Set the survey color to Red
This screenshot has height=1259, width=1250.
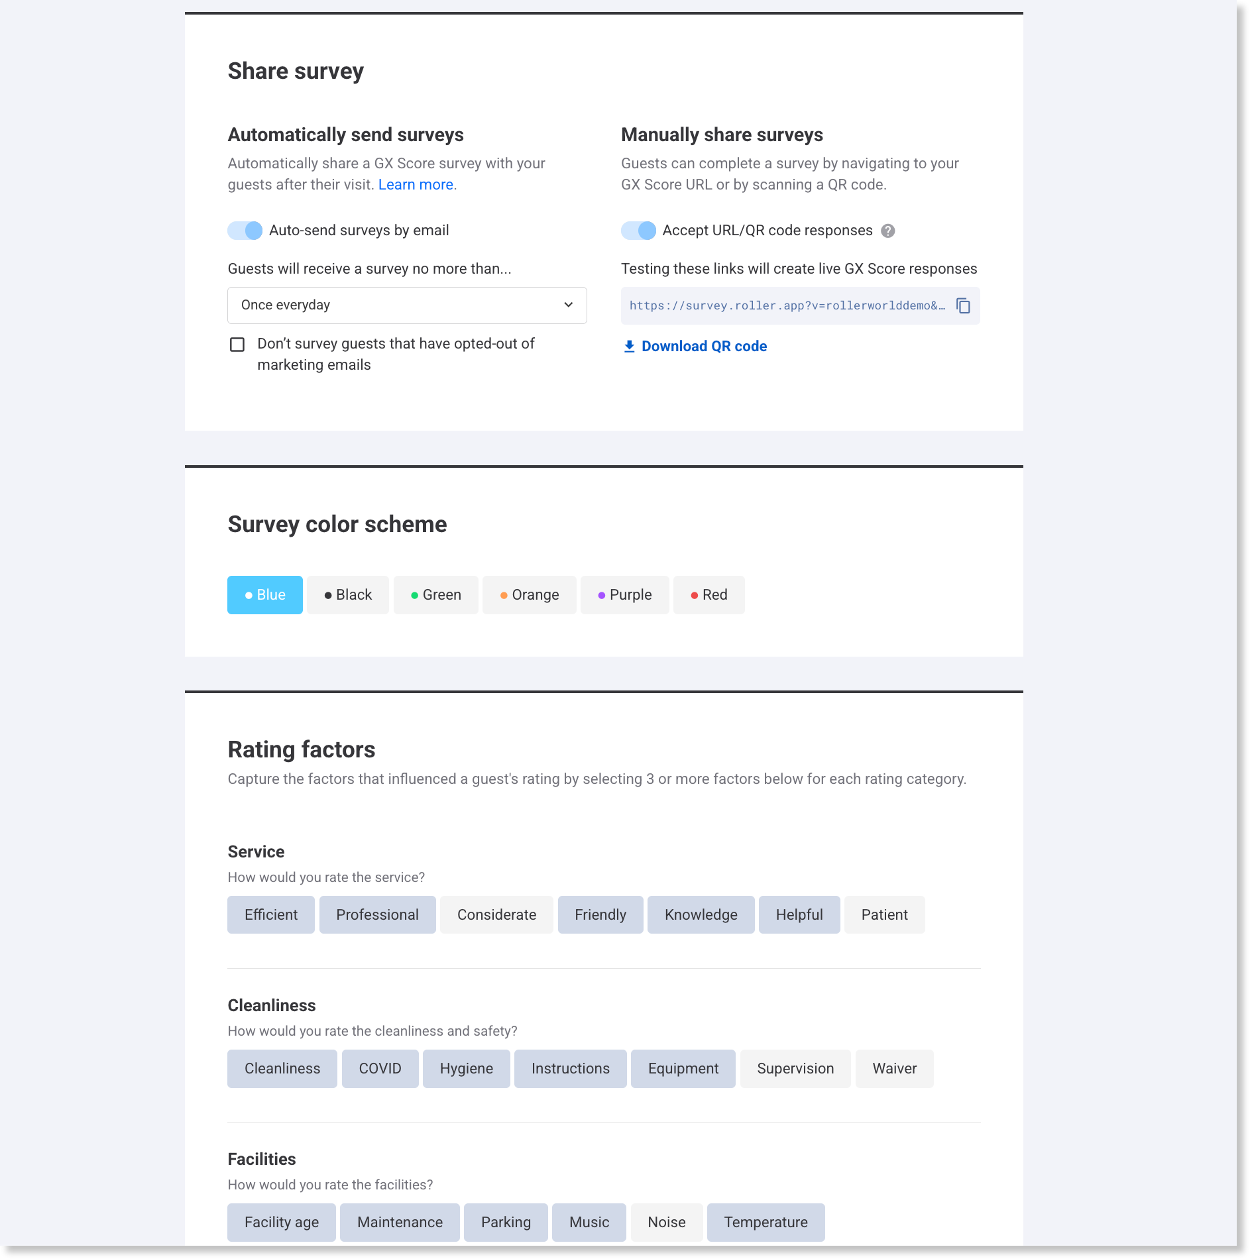click(709, 595)
